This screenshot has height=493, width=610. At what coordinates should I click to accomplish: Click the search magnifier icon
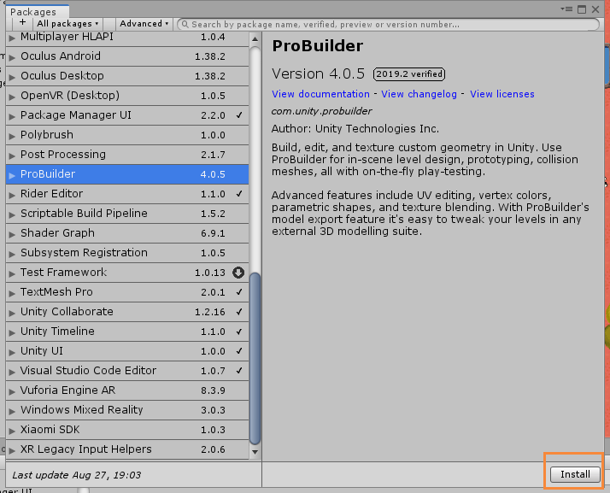[185, 24]
